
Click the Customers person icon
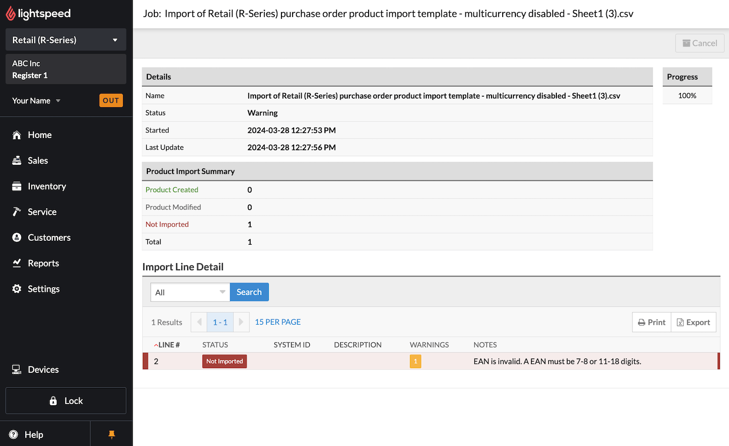coord(17,238)
